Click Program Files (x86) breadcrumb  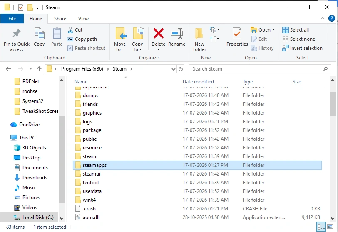click(x=82, y=69)
